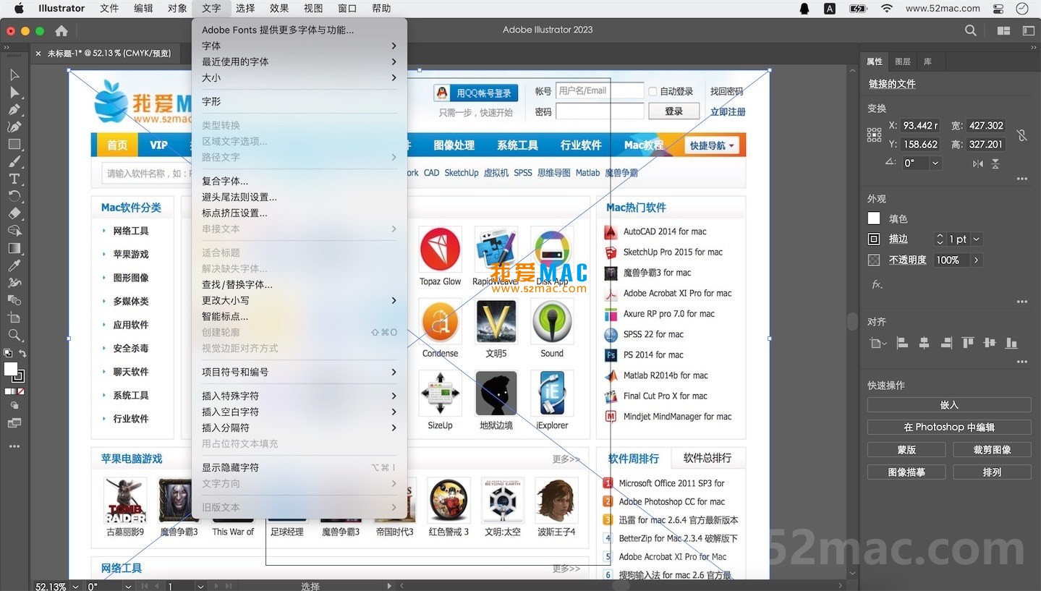Select the Eraser tool
Viewport: 1041px width, 591px height.
pyautogui.click(x=14, y=214)
